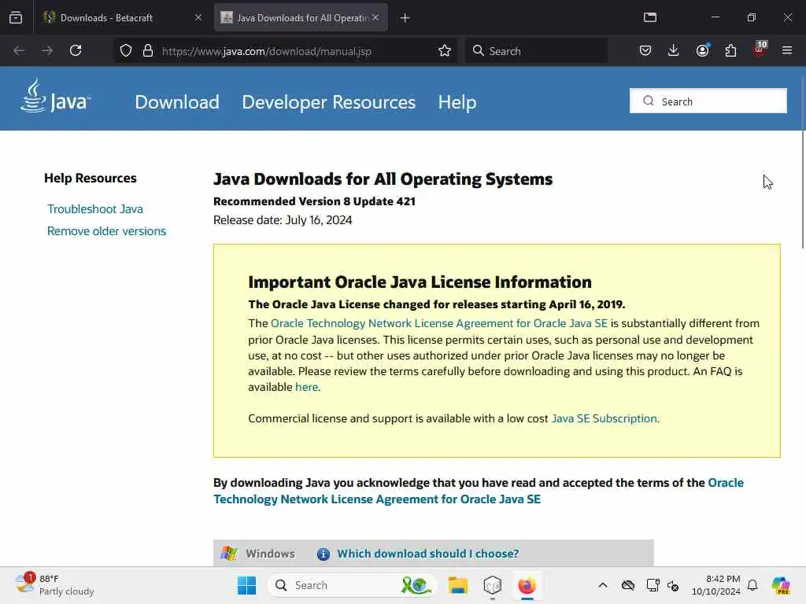Open Save to Pocket button
This screenshot has width=806, height=604.
click(x=645, y=50)
